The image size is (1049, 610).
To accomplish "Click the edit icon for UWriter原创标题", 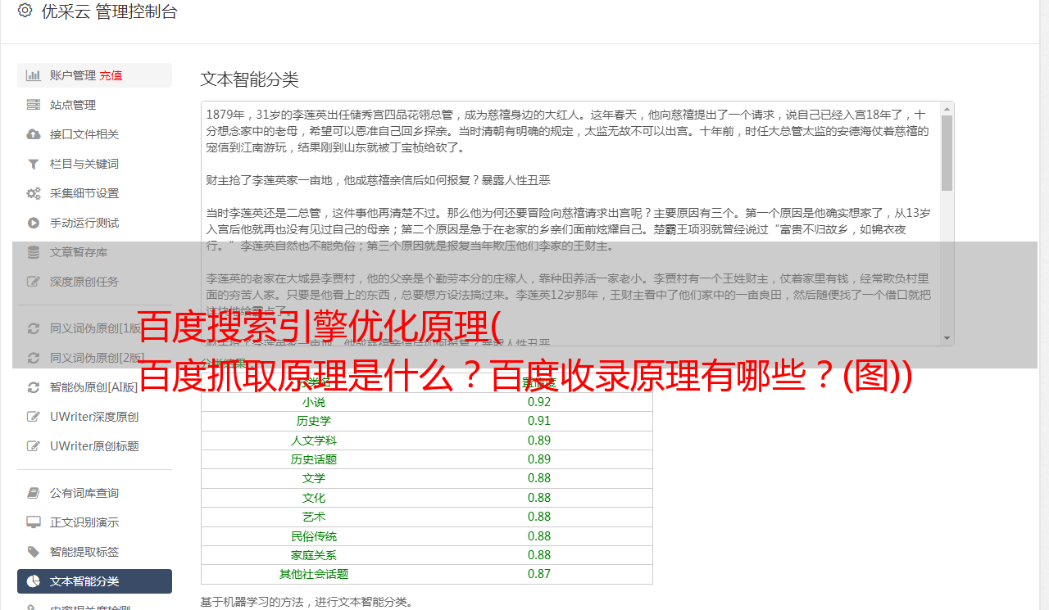I will coord(34,446).
